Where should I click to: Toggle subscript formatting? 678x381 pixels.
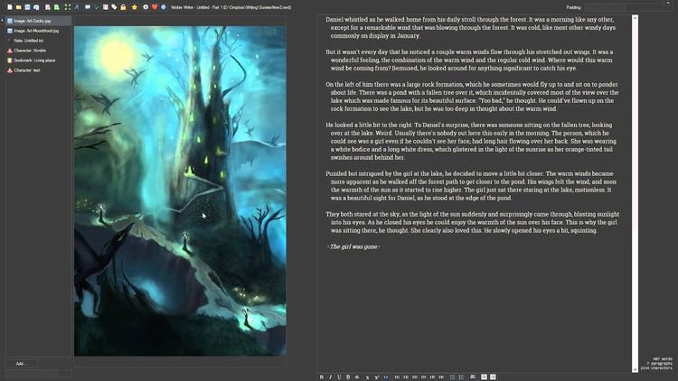(x=368, y=377)
